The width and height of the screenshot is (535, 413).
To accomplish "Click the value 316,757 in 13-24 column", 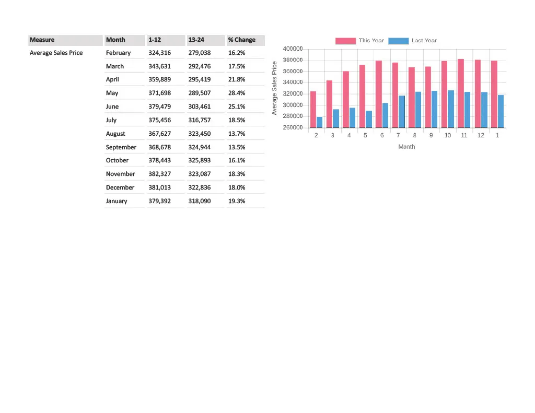I will 200,120.
